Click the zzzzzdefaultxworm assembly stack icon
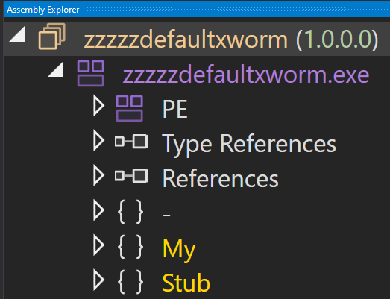 [x=51, y=37]
